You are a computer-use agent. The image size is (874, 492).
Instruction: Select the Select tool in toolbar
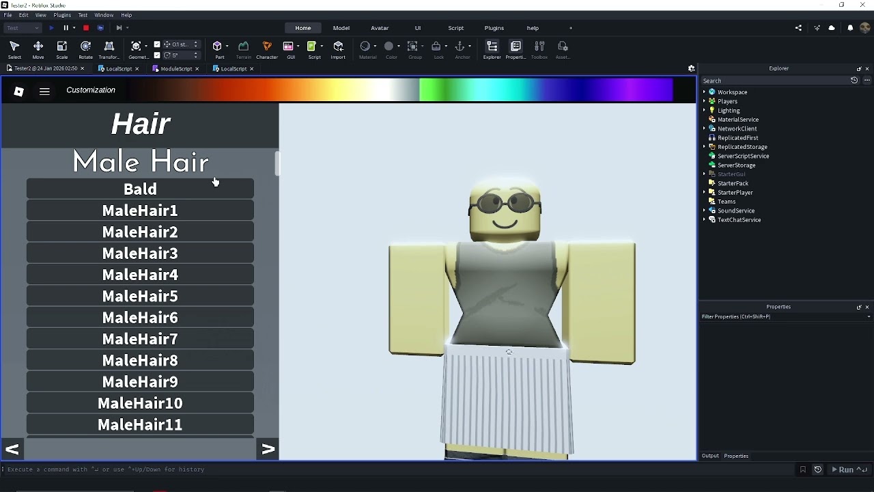pyautogui.click(x=14, y=49)
